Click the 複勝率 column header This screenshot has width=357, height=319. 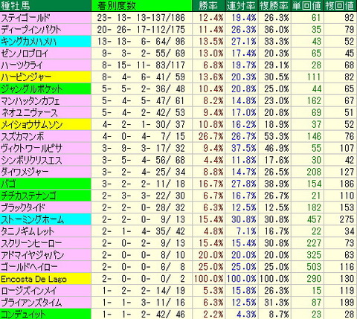(x=274, y=6)
